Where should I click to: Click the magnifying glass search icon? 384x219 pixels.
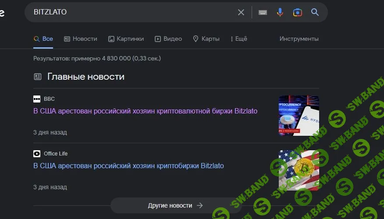pos(315,12)
